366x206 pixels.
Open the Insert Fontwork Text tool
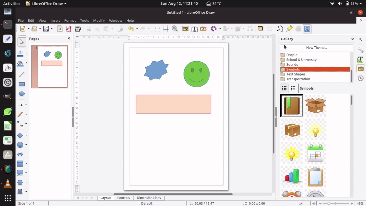(203, 29)
